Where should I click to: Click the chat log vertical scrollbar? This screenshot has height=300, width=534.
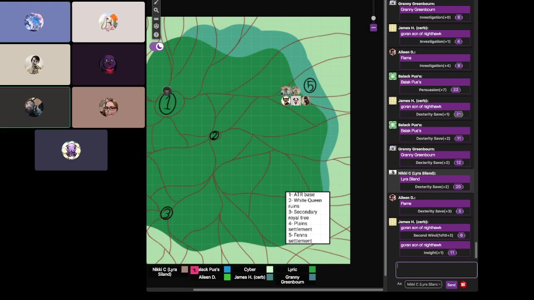tap(476, 250)
